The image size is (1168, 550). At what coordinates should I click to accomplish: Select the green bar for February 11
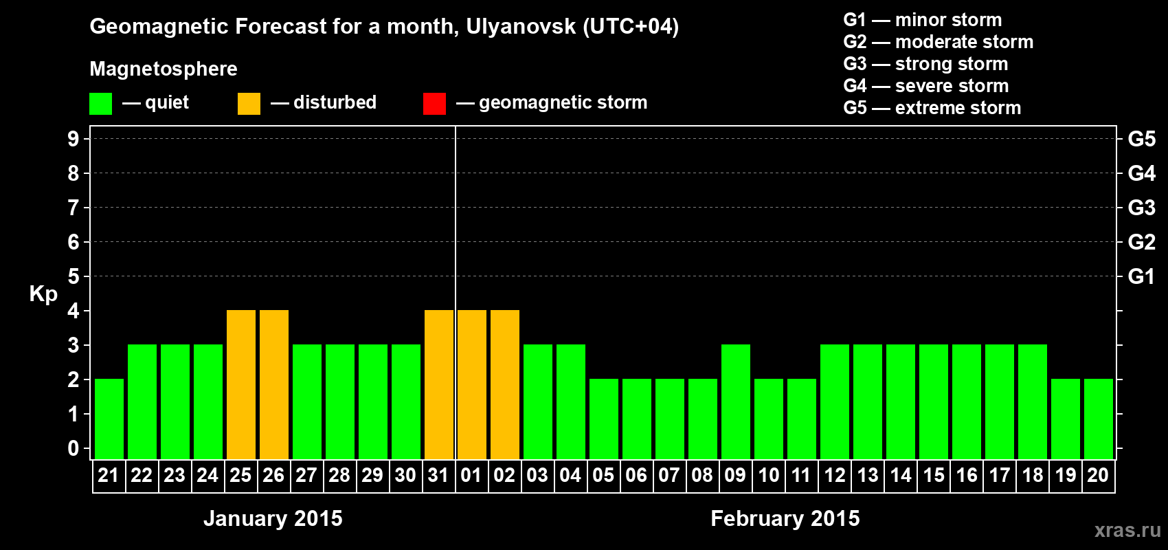tap(802, 419)
